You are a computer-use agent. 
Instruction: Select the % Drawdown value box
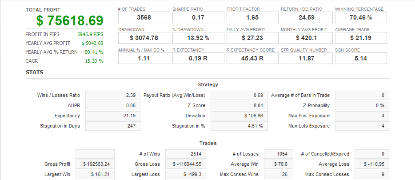(198, 38)
